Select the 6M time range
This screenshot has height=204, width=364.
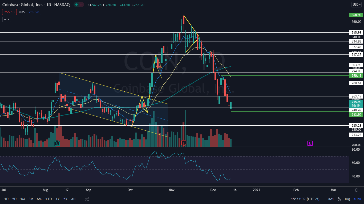pyautogui.click(x=39, y=199)
